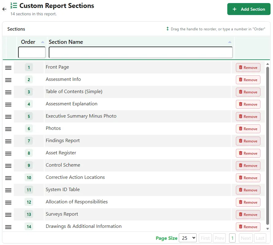
Task: Click drag handle for Allocation of Responsibilities
Action: point(8,202)
